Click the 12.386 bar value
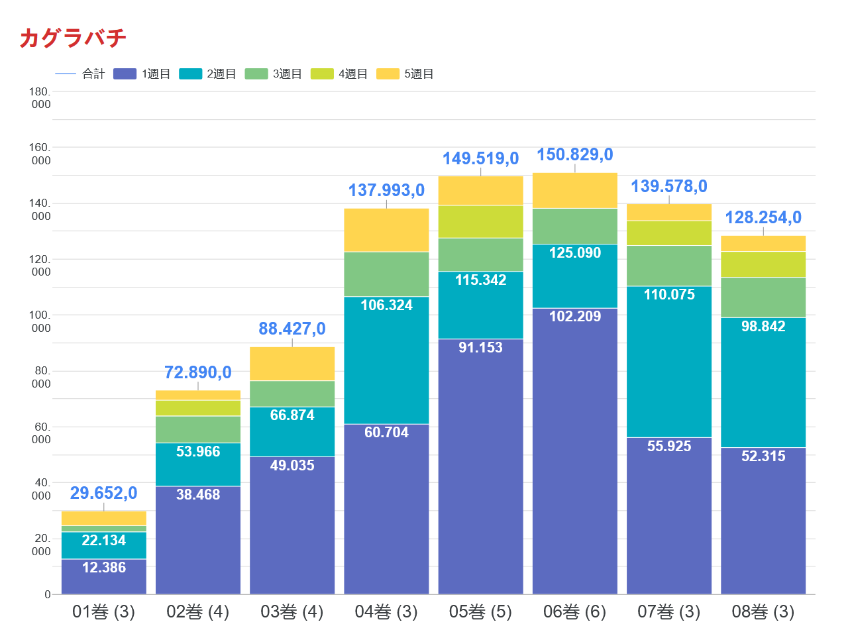The height and width of the screenshot is (638, 852). (x=104, y=567)
